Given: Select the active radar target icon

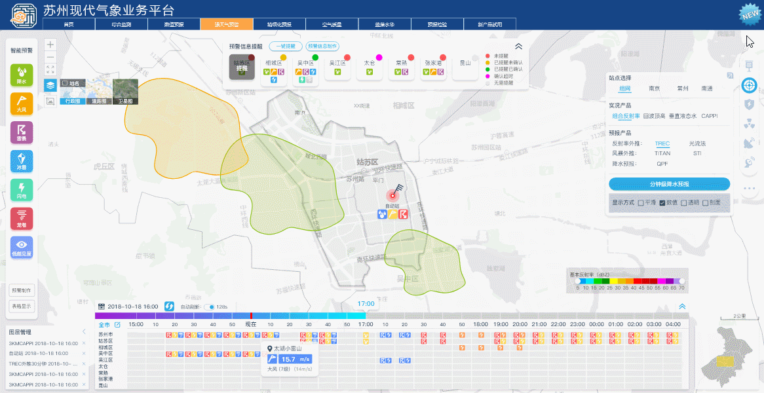Looking at the screenshot, I should tap(749, 85).
